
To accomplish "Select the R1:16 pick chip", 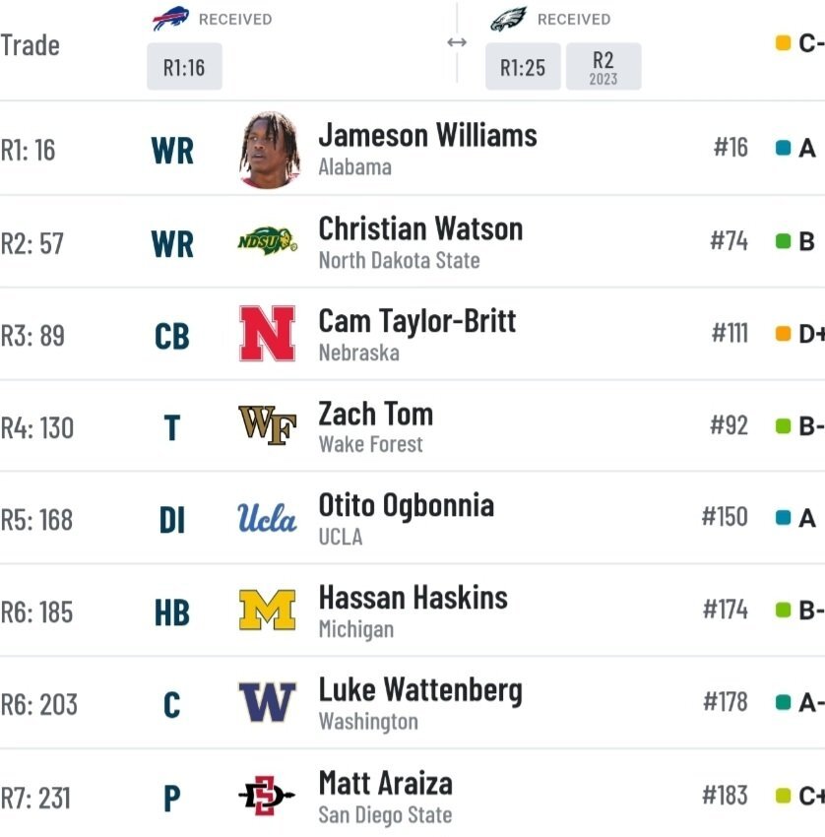I will pos(185,67).
